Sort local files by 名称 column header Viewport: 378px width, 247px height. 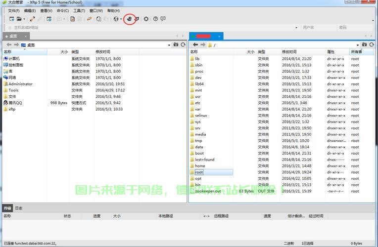pyautogui.click(x=7, y=52)
